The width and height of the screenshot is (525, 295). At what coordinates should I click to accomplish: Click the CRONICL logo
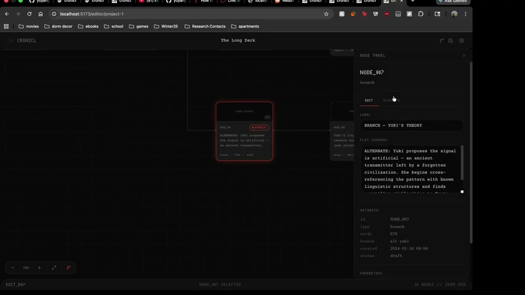click(x=23, y=41)
